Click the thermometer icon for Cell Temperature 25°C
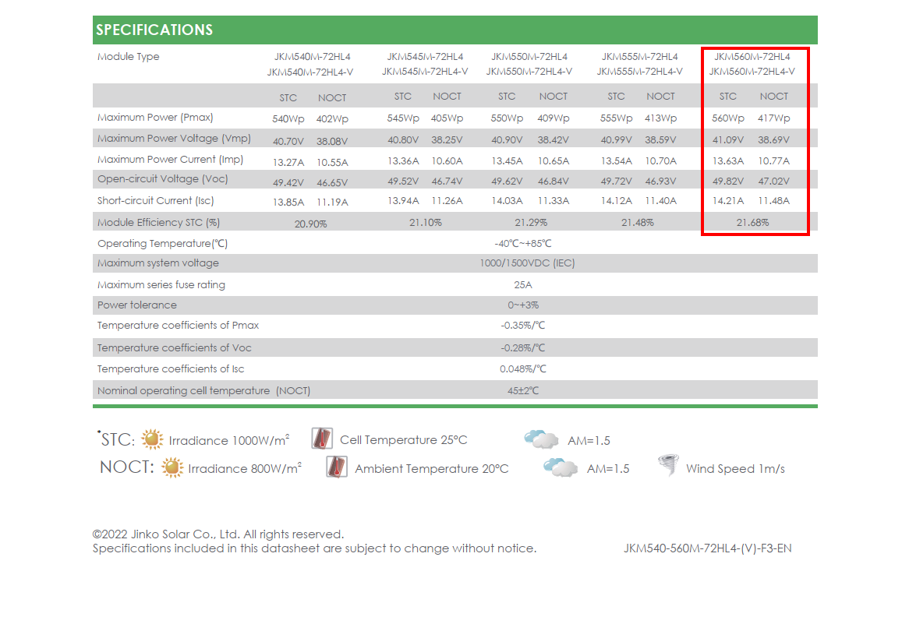 coord(322,439)
